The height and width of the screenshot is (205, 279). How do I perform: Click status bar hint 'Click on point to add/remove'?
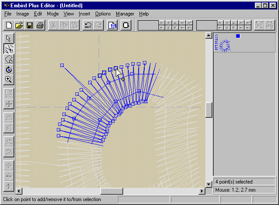tap(52, 199)
